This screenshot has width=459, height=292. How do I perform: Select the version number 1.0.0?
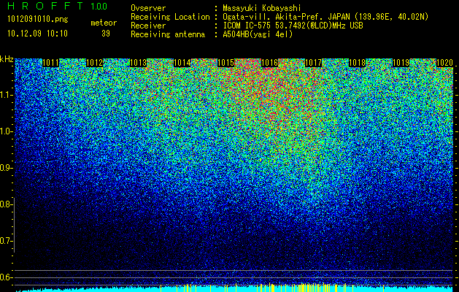99,7
